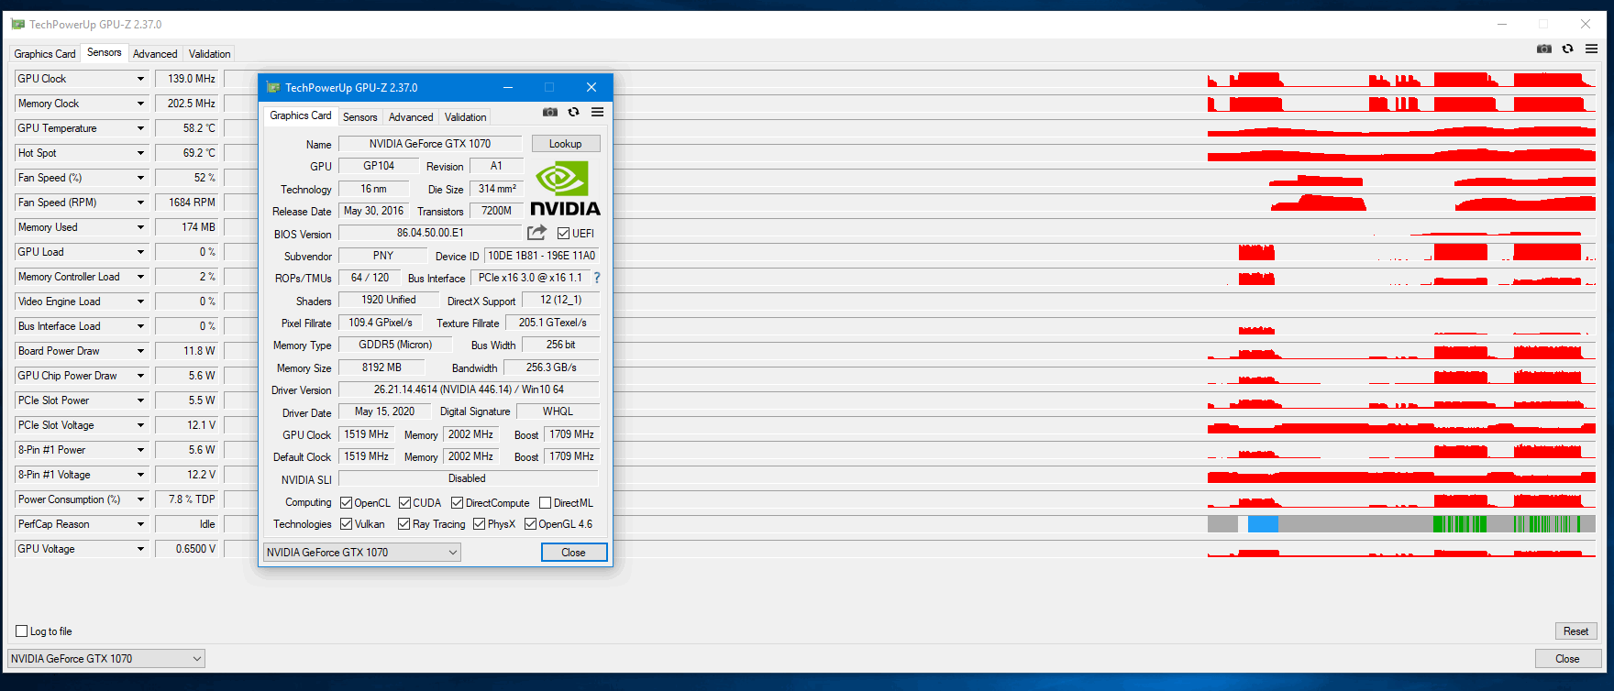Toggle the UEFI checkbox

point(564,234)
